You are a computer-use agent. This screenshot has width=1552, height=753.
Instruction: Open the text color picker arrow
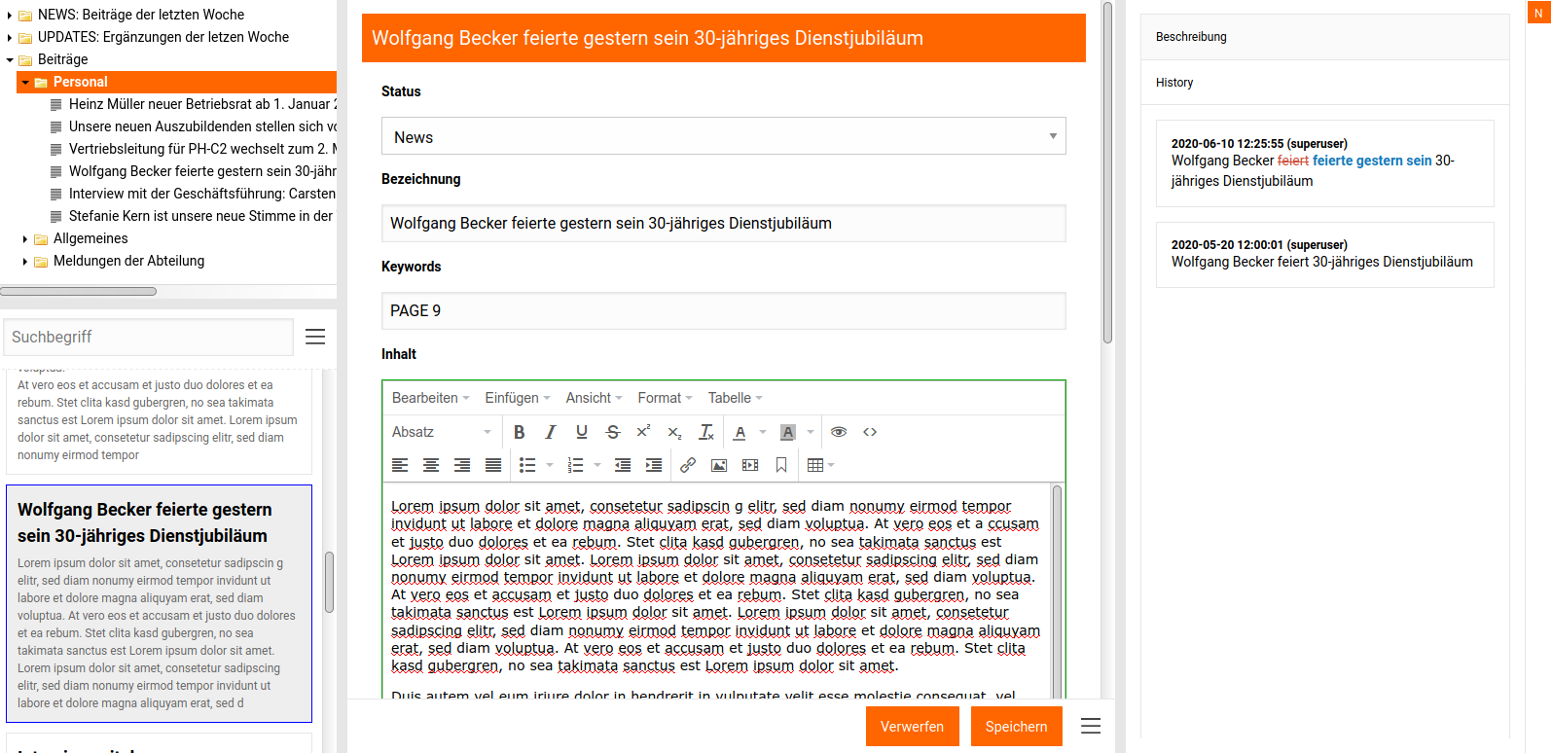(763, 432)
